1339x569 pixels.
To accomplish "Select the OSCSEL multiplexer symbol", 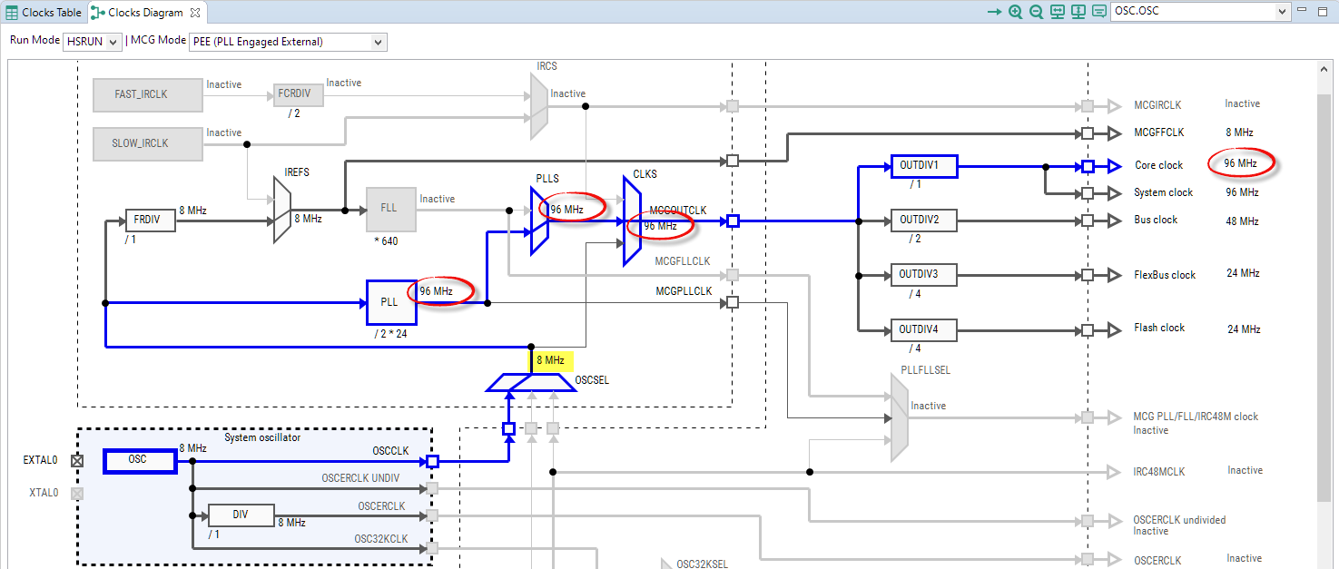I will pyautogui.click(x=531, y=383).
